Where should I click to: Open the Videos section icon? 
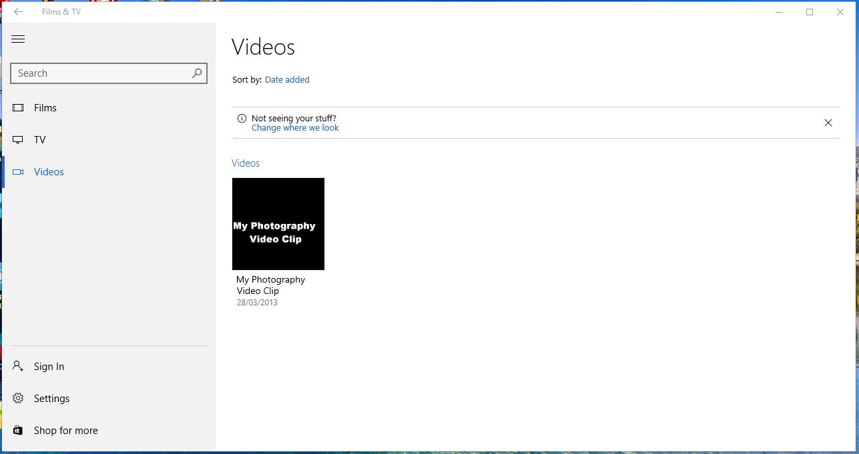click(x=18, y=171)
